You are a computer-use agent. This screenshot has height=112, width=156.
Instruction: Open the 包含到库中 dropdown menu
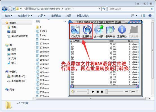[x=25, y=16]
